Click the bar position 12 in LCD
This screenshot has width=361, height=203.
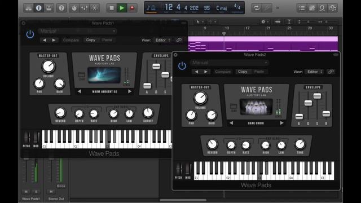pyautogui.click(x=169, y=7)
